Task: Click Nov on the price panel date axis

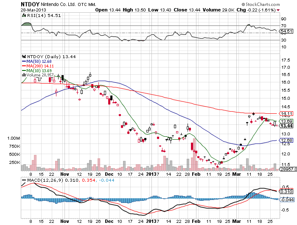Action: coord(64,174)
